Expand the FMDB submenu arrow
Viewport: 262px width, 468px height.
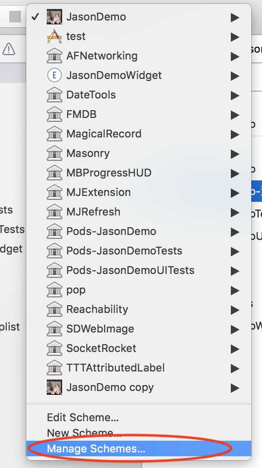coord(235,115)
